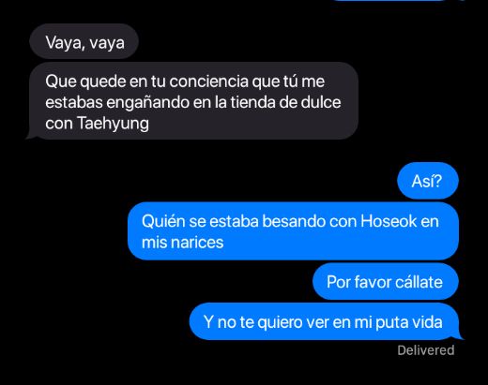Tap the "Así?" blue bubble

pyautogui.click(x=428, y=181)
